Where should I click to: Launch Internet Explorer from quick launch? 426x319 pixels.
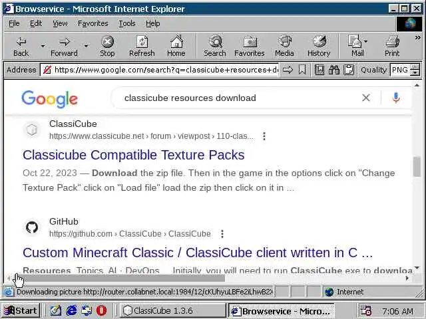click(71, 310)
